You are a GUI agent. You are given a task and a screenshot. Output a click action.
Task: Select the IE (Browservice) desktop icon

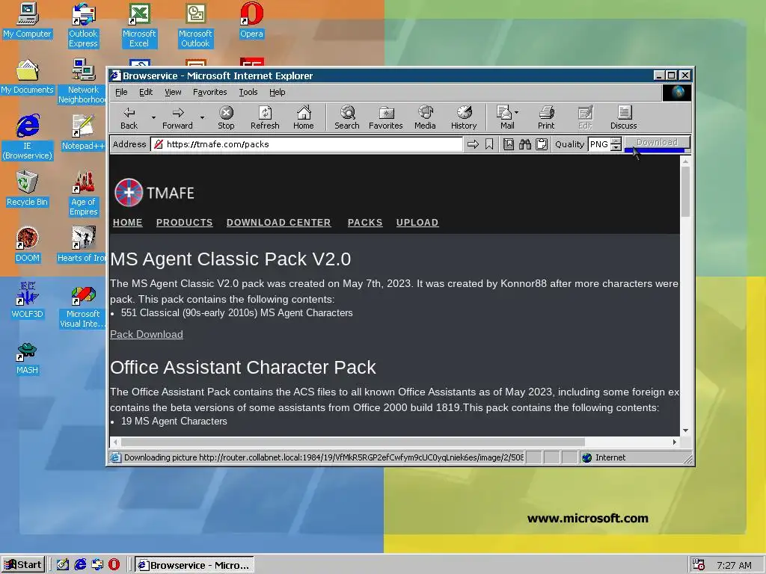pos(28,138)
